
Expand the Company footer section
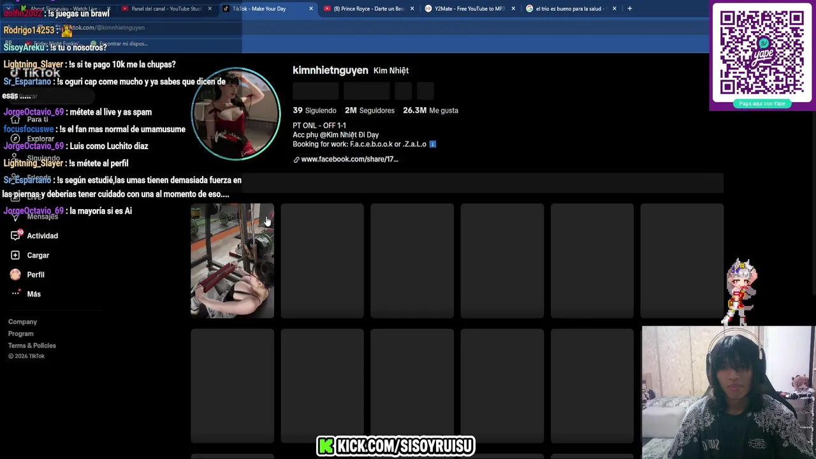[x=22, y=322]
